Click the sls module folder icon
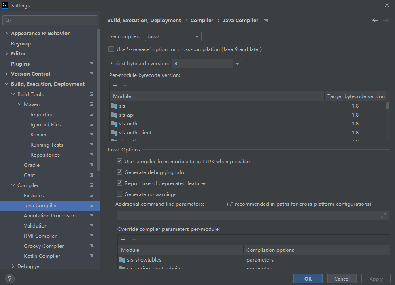Screen dimensions: 395x285 click(115, 106)
